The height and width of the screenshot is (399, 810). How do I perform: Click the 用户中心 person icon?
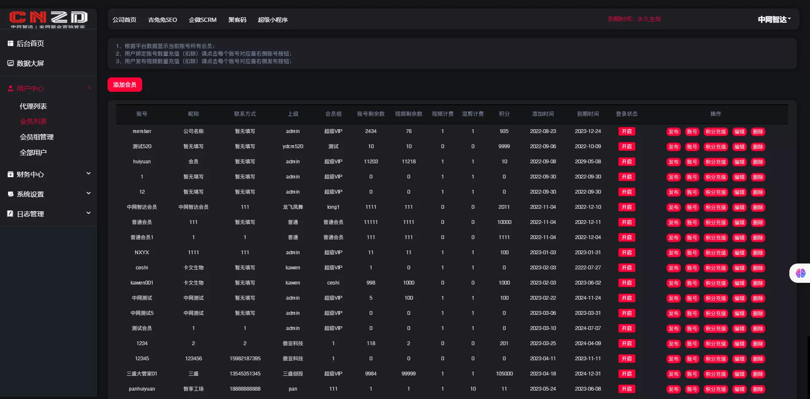[11, 88]
